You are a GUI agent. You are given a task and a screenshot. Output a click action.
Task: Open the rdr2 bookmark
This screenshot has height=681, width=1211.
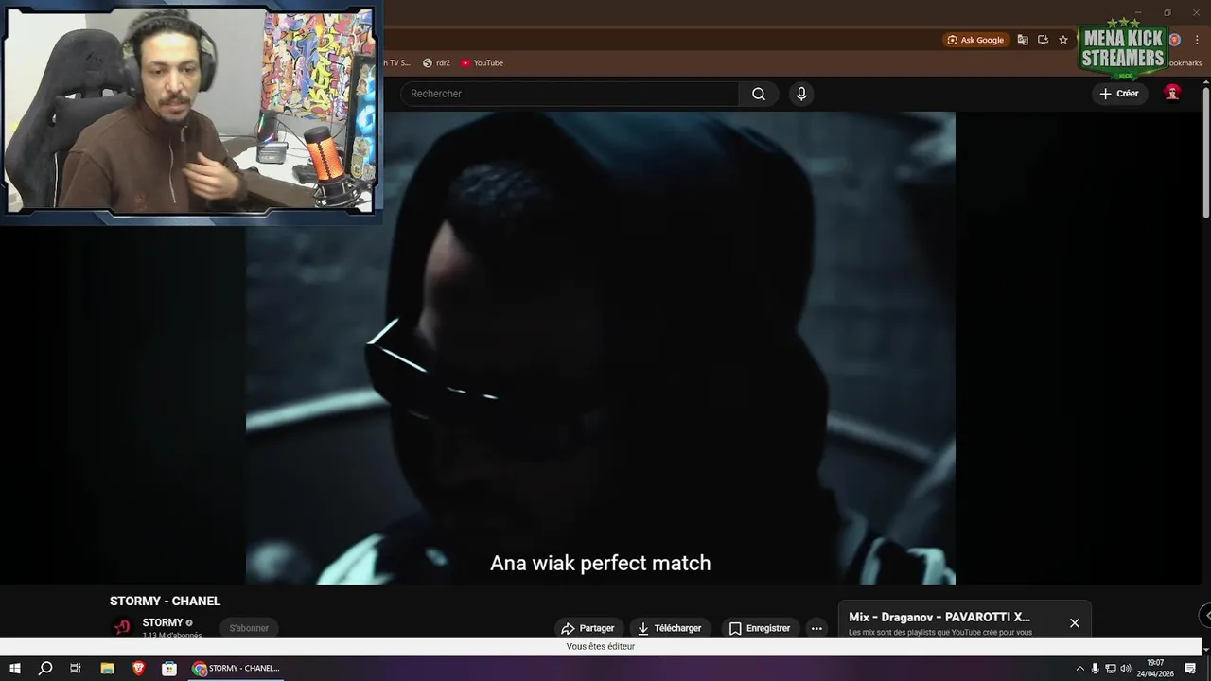[x=436, y=62]
